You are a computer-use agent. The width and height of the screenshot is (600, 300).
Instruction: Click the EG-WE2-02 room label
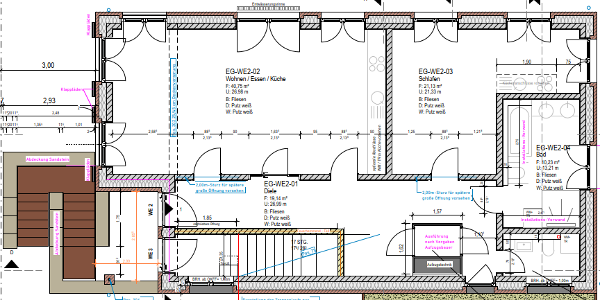click(x=242, y=71)
